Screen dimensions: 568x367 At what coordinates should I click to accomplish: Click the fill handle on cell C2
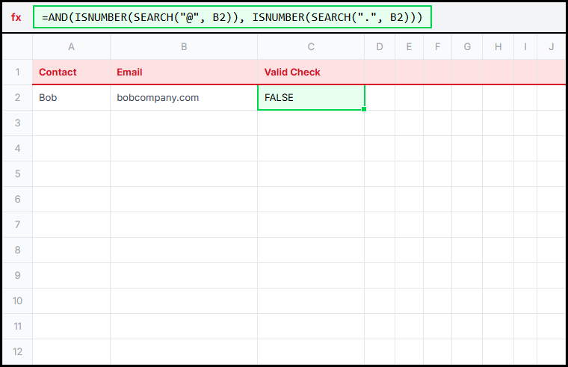pyautogui.click(x=364, y=110)
